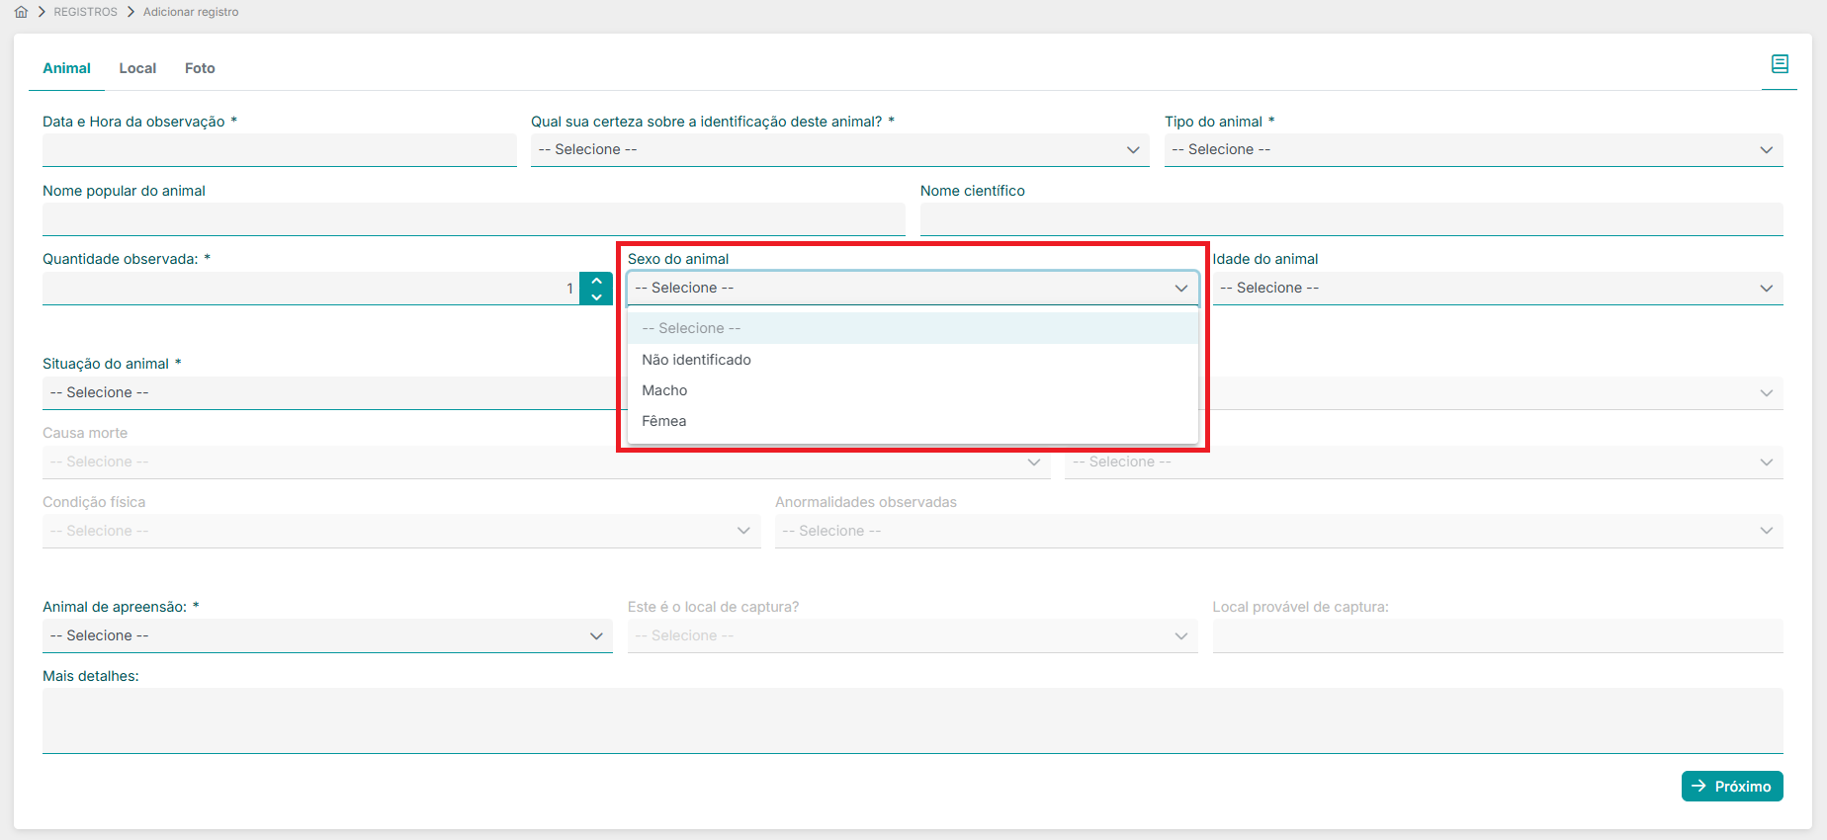The width and height of the screenshot is (1827, 840).
Task: Expand the Tipo do animal dropdown
Action: click(x=1472, y=150)
